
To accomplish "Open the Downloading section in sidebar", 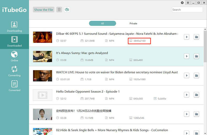I will click(x=14, y=27).
